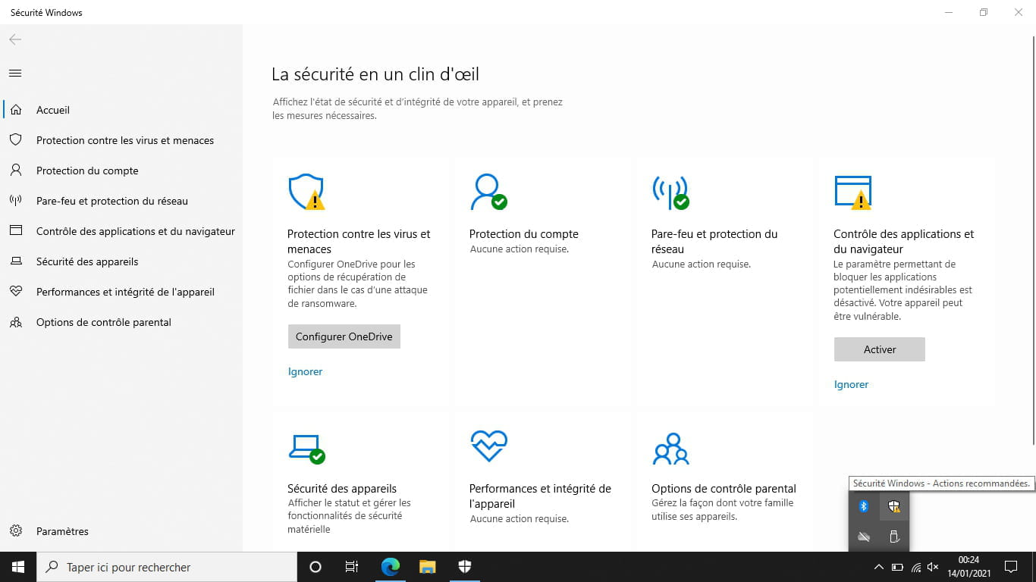Open the Wi-Fi network icon in tray
The image size is (1036, 582).
916,567
